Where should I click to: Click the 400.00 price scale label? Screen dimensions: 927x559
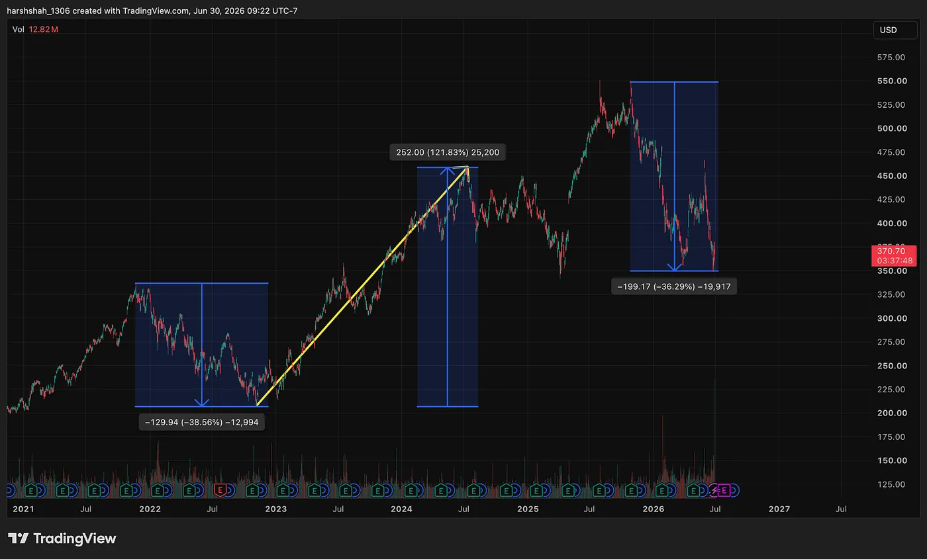[x=891, y=224]
